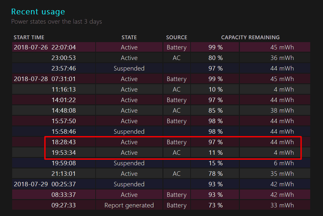
Task: Click the STATE column header
Action: 129,37
